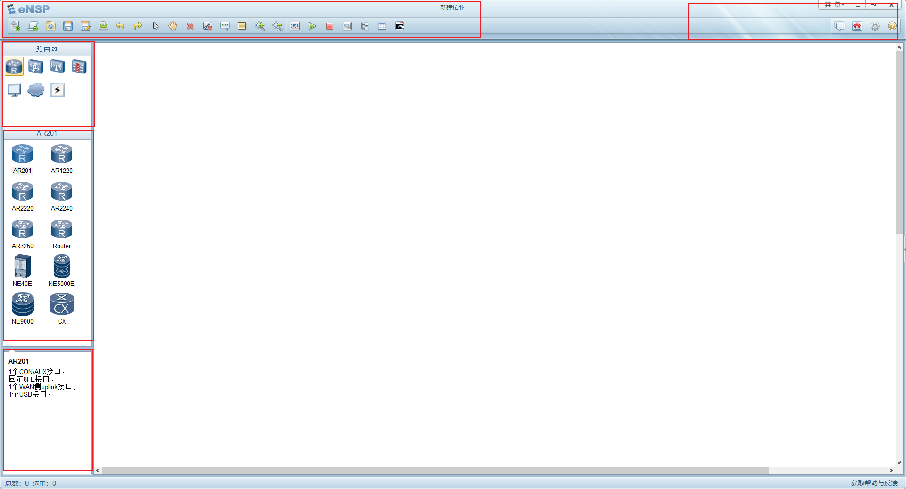Pick the AR2220 router model
Viewport: 906px width, 489px height.
click(23, 197)
